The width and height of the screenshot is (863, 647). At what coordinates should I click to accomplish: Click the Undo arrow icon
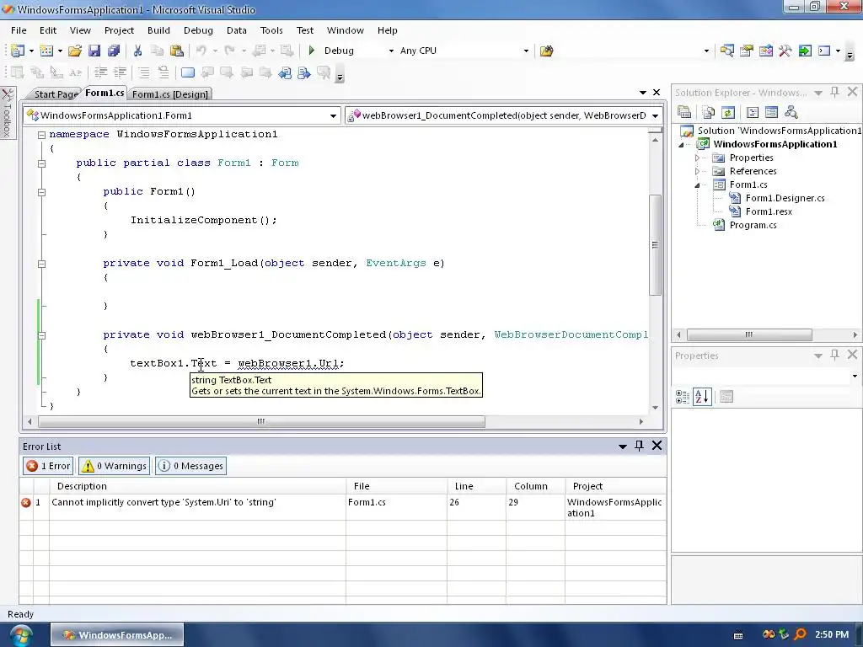point(201,51)
